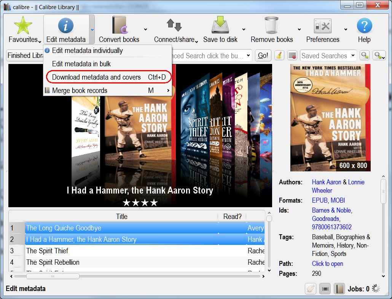
Task: Click the copy saved search magnifier icon
Action: click(x=365, y=55)
